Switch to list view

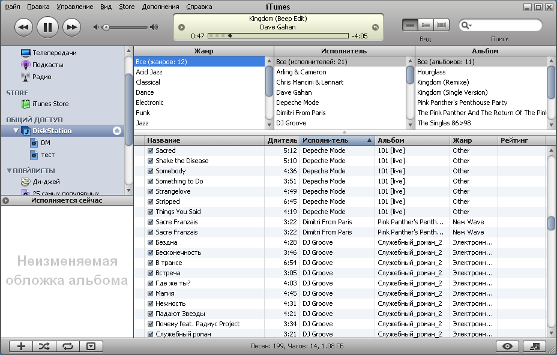click(x=410, y=25)
